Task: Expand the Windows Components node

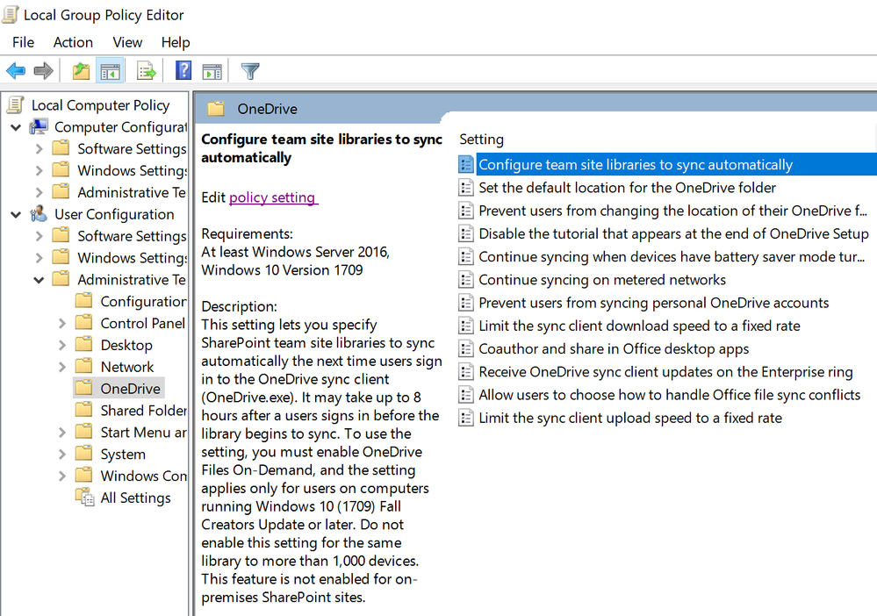Action: point(62,476)
